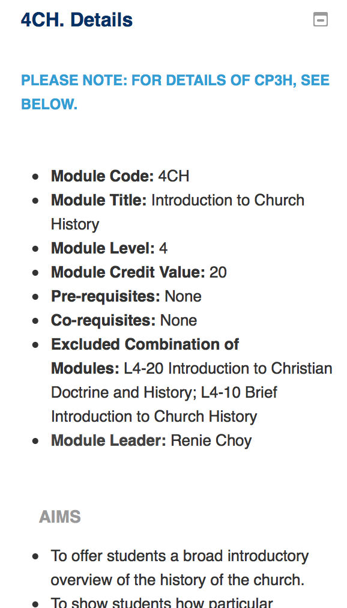Select the Module Code: 4CH line
Image resolution: width=347 pixels, height=608 pixels.
coord(120,176)
